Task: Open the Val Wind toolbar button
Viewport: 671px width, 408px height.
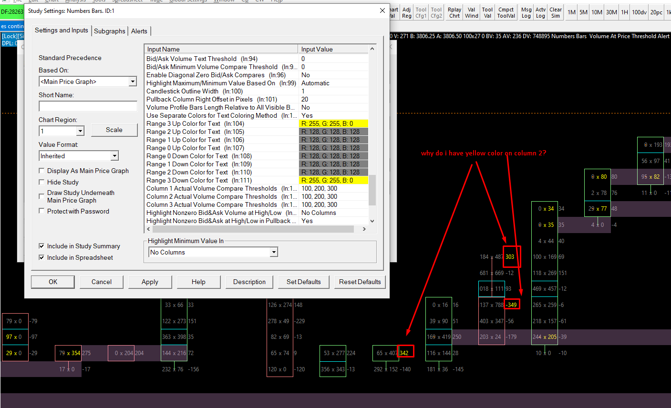Action: [471, 12]
